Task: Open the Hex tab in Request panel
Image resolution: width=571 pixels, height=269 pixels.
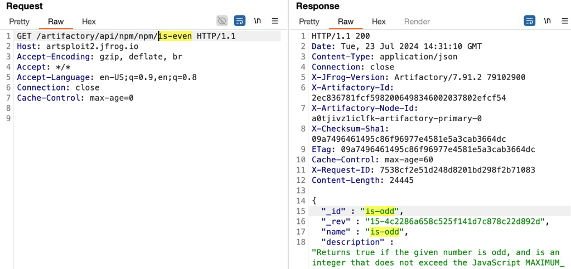Action: 89,22
